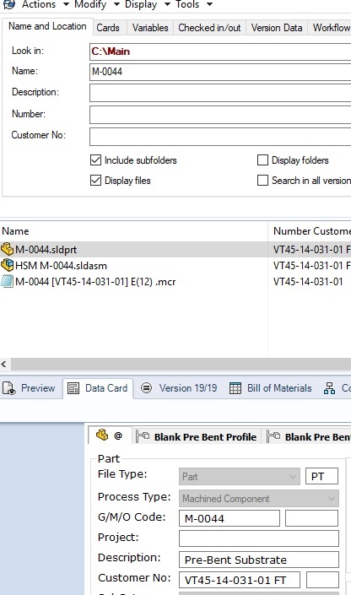Open the File Type dropdown showing Part
The width and height of the screenshot is (351, 595).
tap(240, 477)
